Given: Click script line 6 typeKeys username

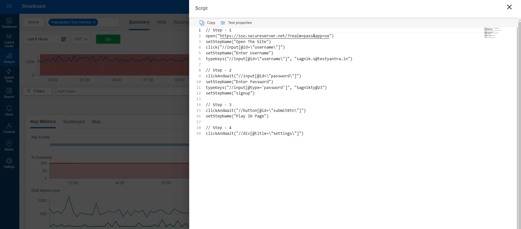Looking at the screenshot, I should pos(279,59).
